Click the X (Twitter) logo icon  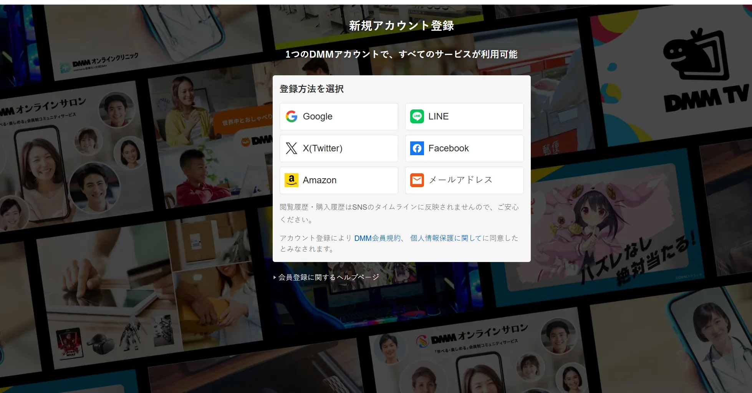tap(292, 148)
